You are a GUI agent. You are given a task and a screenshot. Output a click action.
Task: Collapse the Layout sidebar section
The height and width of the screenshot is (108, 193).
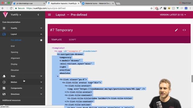[41, 34]
